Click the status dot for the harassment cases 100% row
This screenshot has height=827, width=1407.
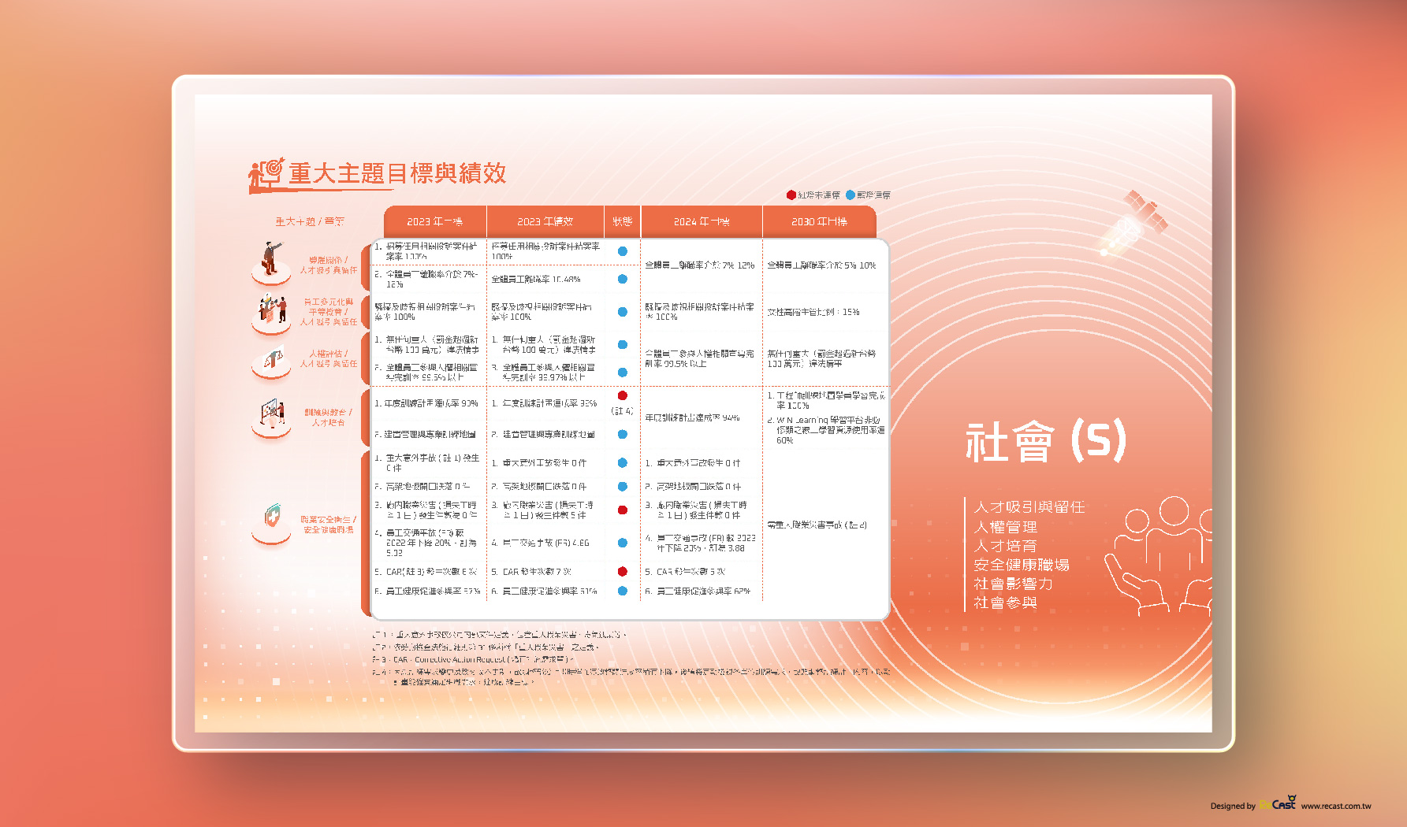click(623, 312)
